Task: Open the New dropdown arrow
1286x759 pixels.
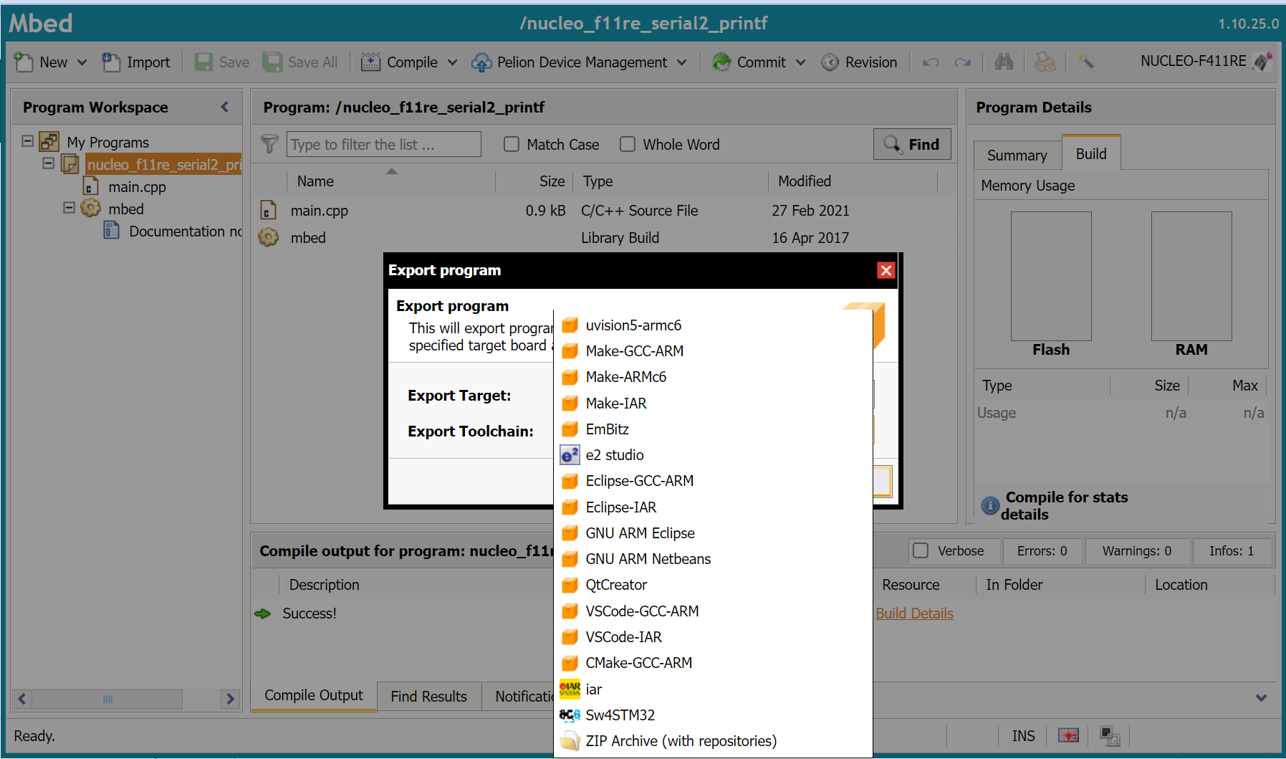Action: click(x=82, y=62)
